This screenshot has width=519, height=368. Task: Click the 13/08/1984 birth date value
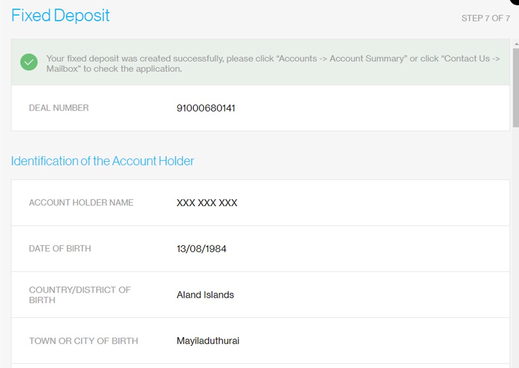pos(202,248)
